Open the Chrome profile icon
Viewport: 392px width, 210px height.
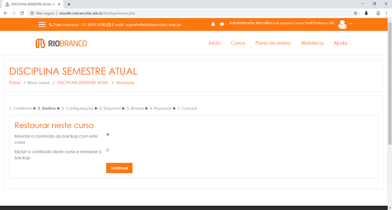click(378, 13)
